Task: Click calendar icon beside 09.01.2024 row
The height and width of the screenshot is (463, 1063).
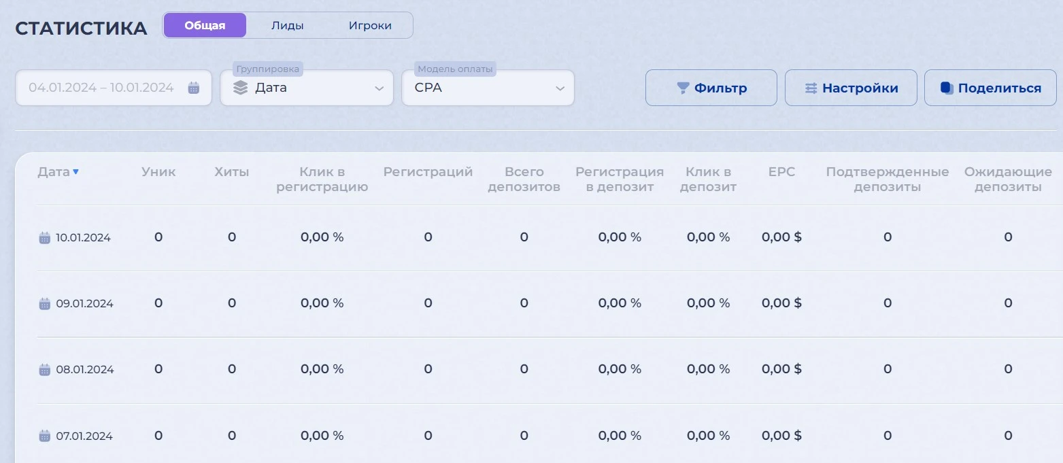Action: point(45,303)
